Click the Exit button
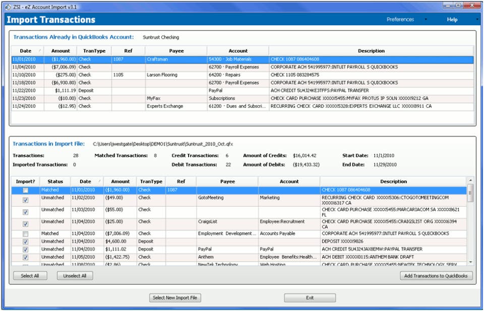 (310, 297)
